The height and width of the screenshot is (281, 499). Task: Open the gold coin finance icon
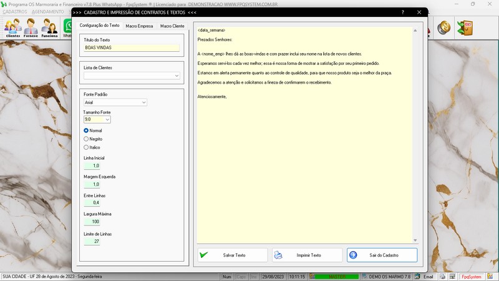[x=443, y=27]
